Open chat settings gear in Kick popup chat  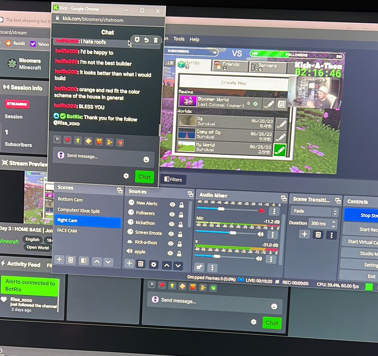point(126,176)
